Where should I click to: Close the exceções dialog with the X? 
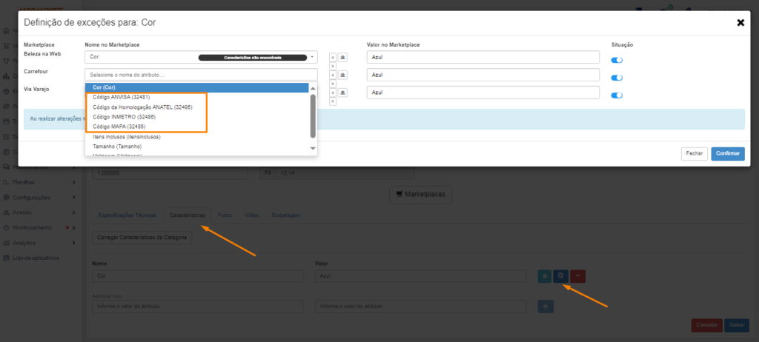740,23
